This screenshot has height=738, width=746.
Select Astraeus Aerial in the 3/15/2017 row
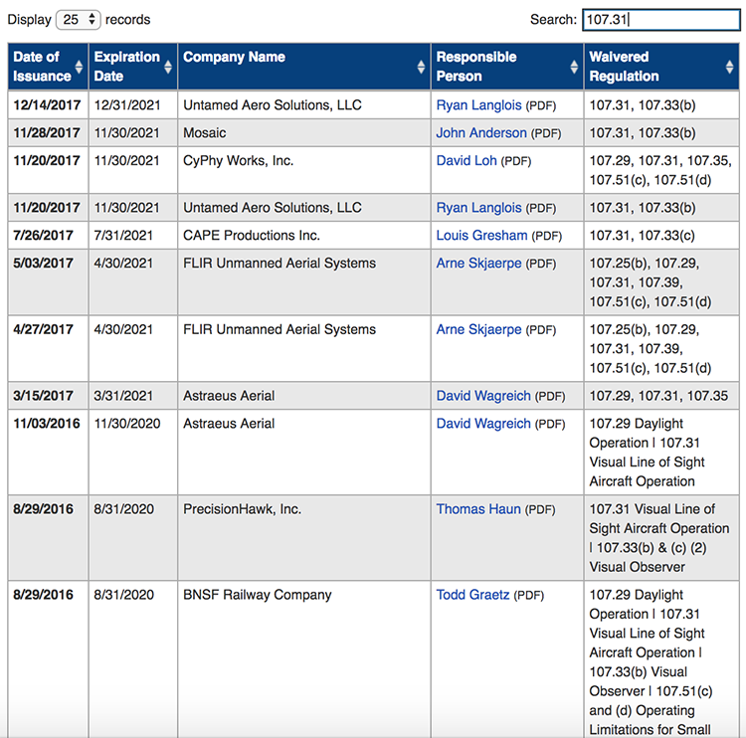click(x=304, y=396)
